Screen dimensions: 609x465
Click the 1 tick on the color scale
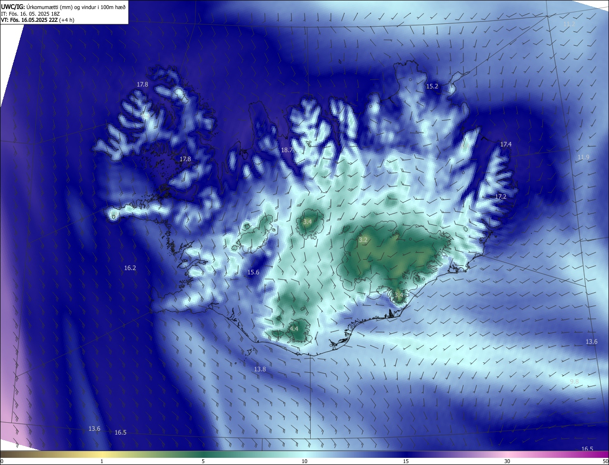102,461
